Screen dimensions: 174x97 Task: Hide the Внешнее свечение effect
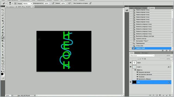click(137, 72)
